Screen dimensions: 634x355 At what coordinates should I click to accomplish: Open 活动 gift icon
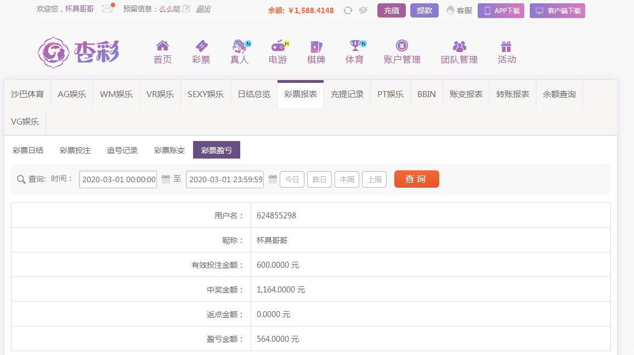point(506,46)
